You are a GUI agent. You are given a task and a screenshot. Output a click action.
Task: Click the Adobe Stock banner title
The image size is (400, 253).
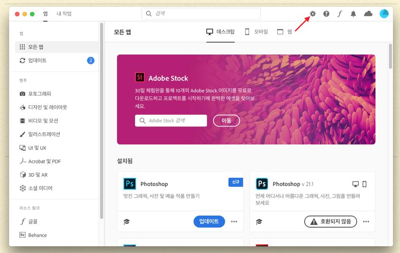point(169,78)
